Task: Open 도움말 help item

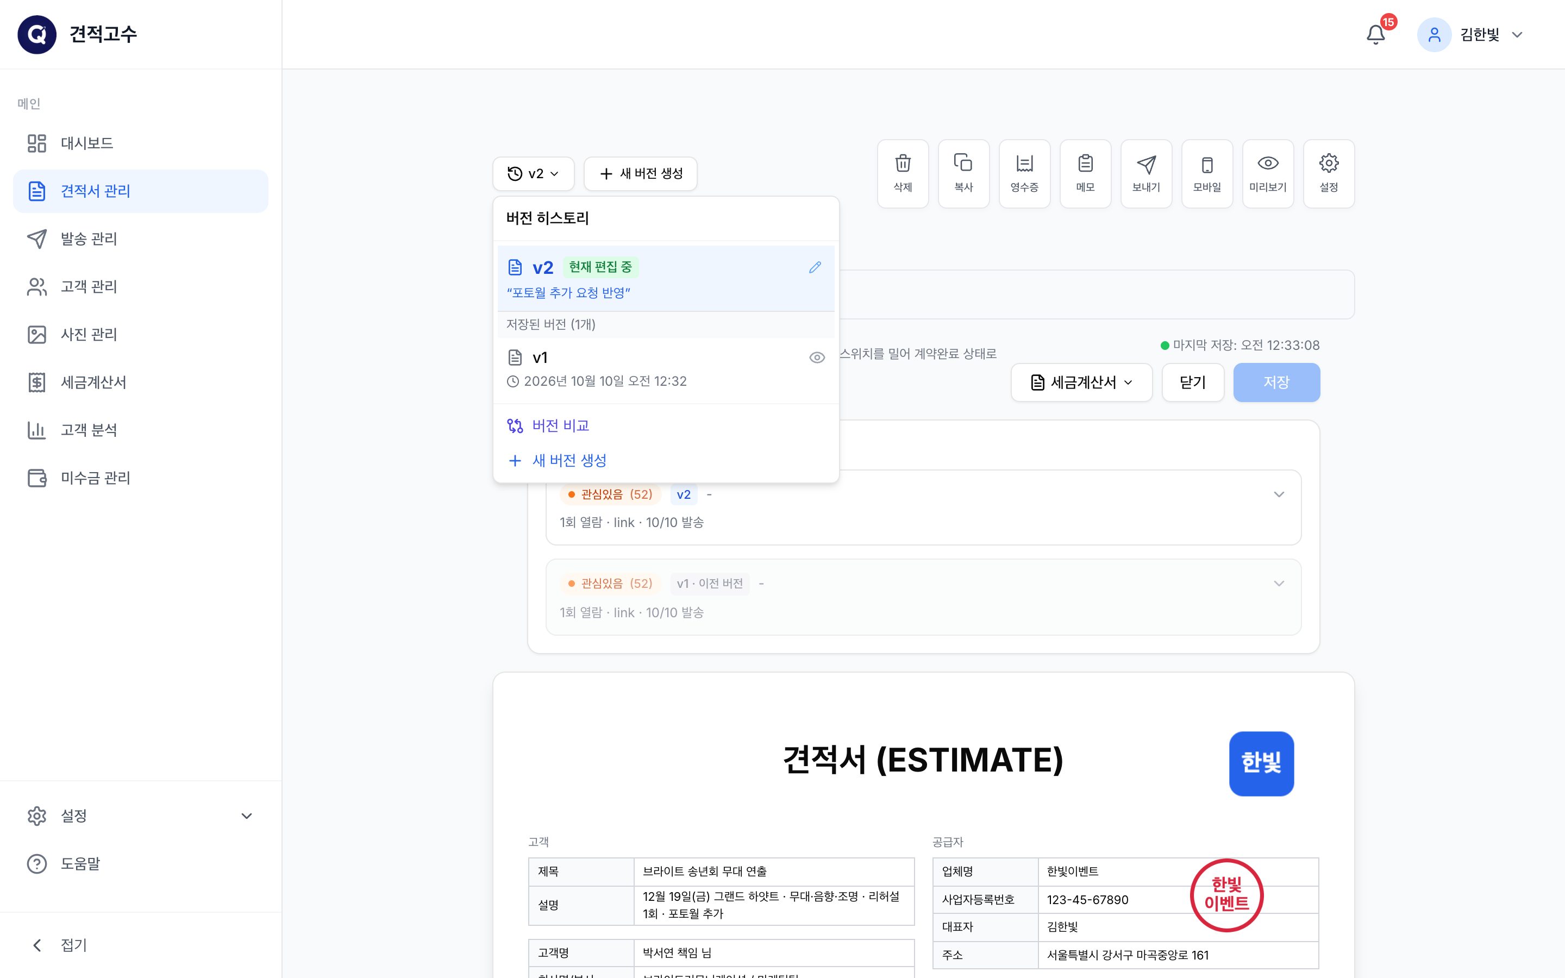Action: coord(140,863)
